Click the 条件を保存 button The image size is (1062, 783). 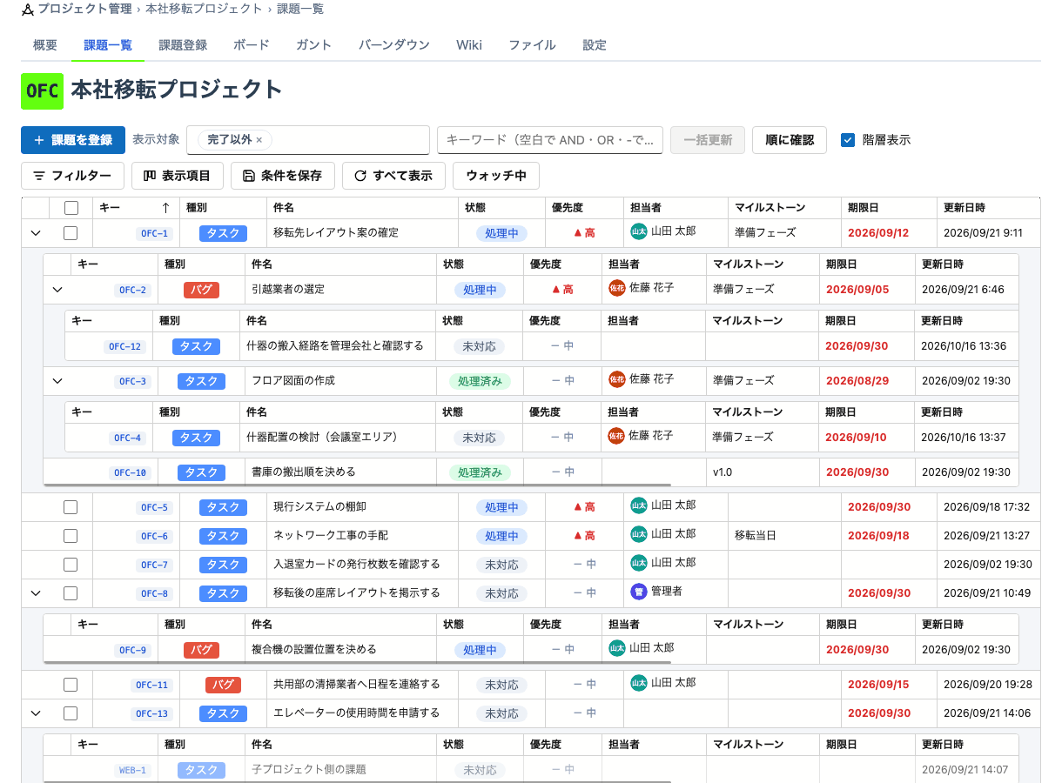coord(283,176)
